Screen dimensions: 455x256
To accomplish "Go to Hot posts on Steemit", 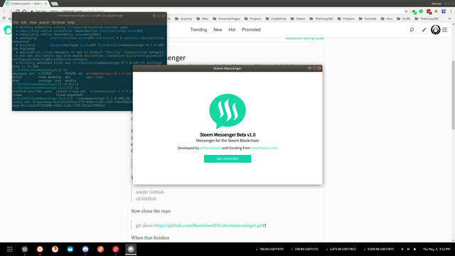I will (x=232, y=30).
